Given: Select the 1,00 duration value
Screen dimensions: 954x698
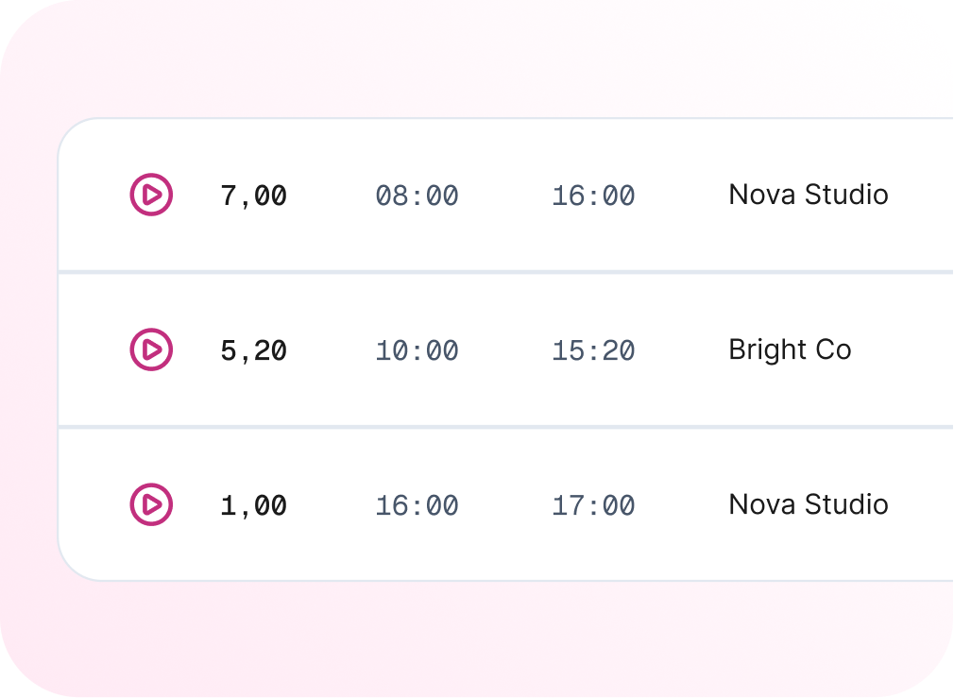Looking at the screenshot, I should 254,505.
